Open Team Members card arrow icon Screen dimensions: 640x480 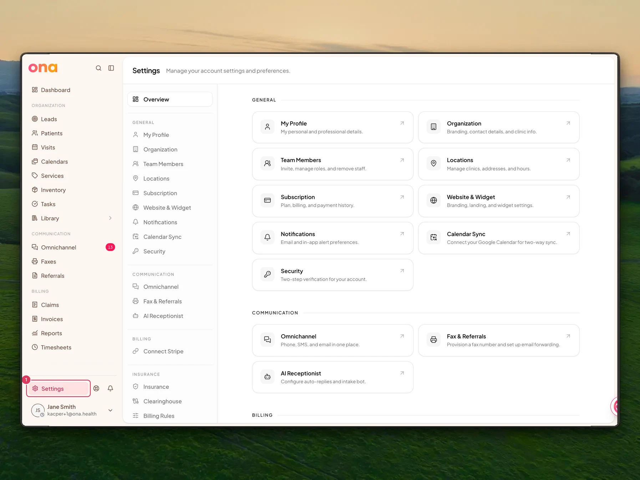click(x=402, y=160)
